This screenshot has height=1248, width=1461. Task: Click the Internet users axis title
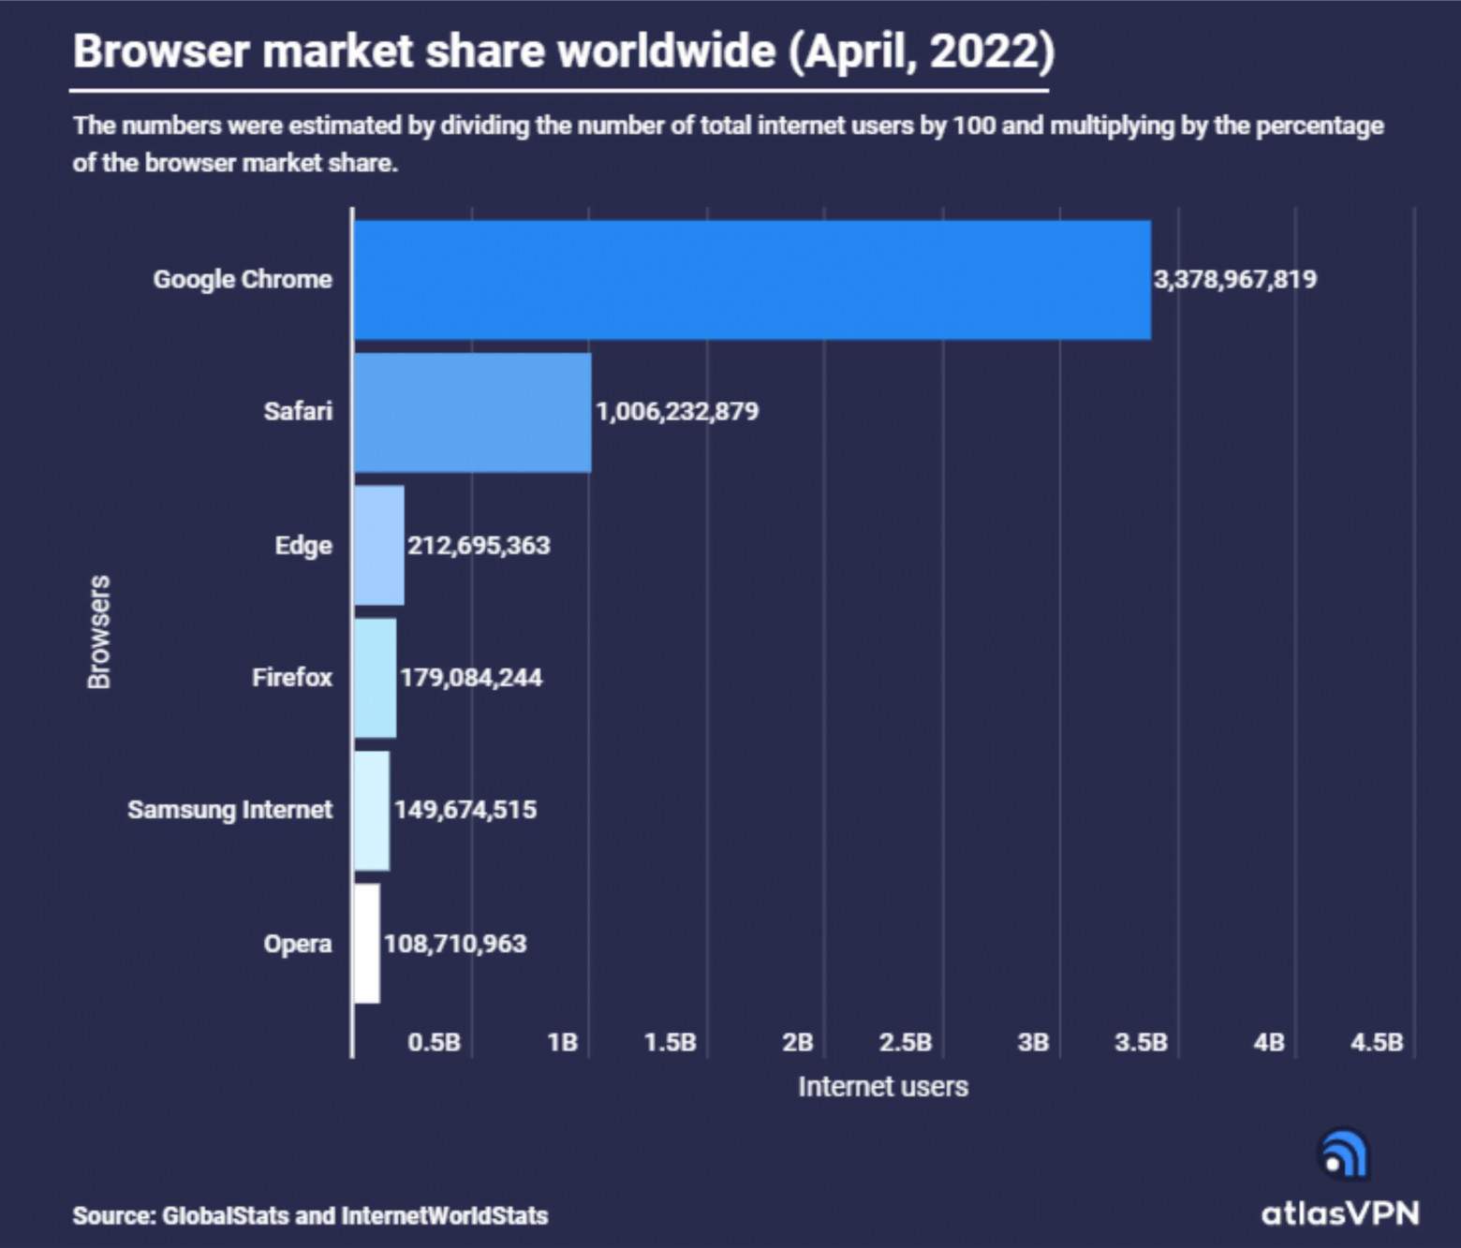(x=882, y=1086)
